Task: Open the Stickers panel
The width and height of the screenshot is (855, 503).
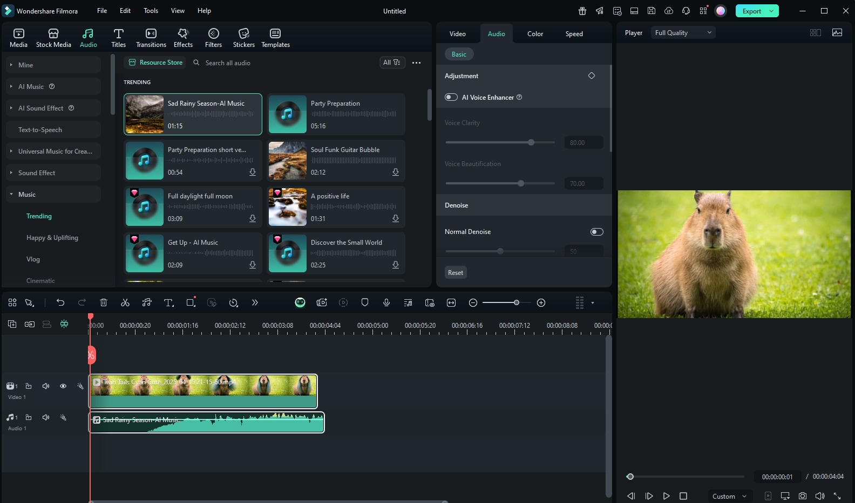Action: click(243, 38)
